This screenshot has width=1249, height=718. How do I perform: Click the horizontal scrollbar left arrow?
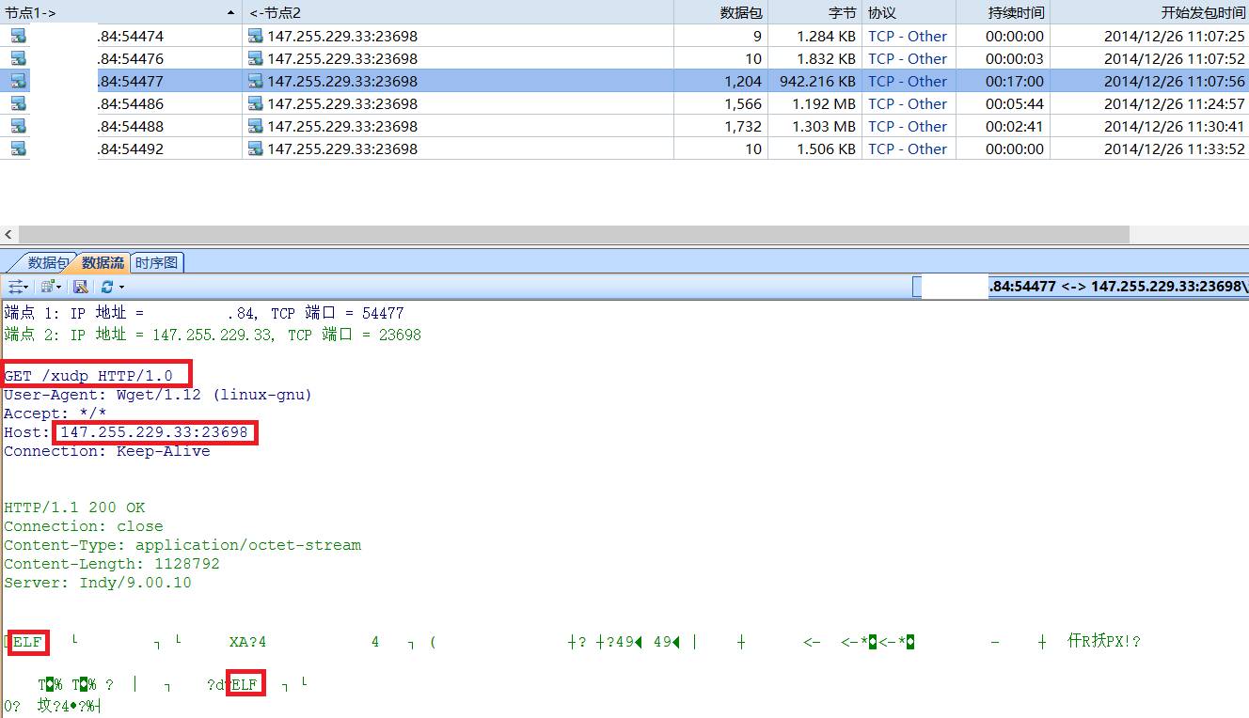[8, 234]
